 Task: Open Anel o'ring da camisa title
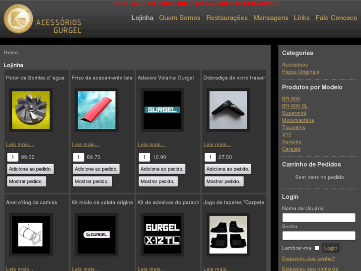pos(31,202)
